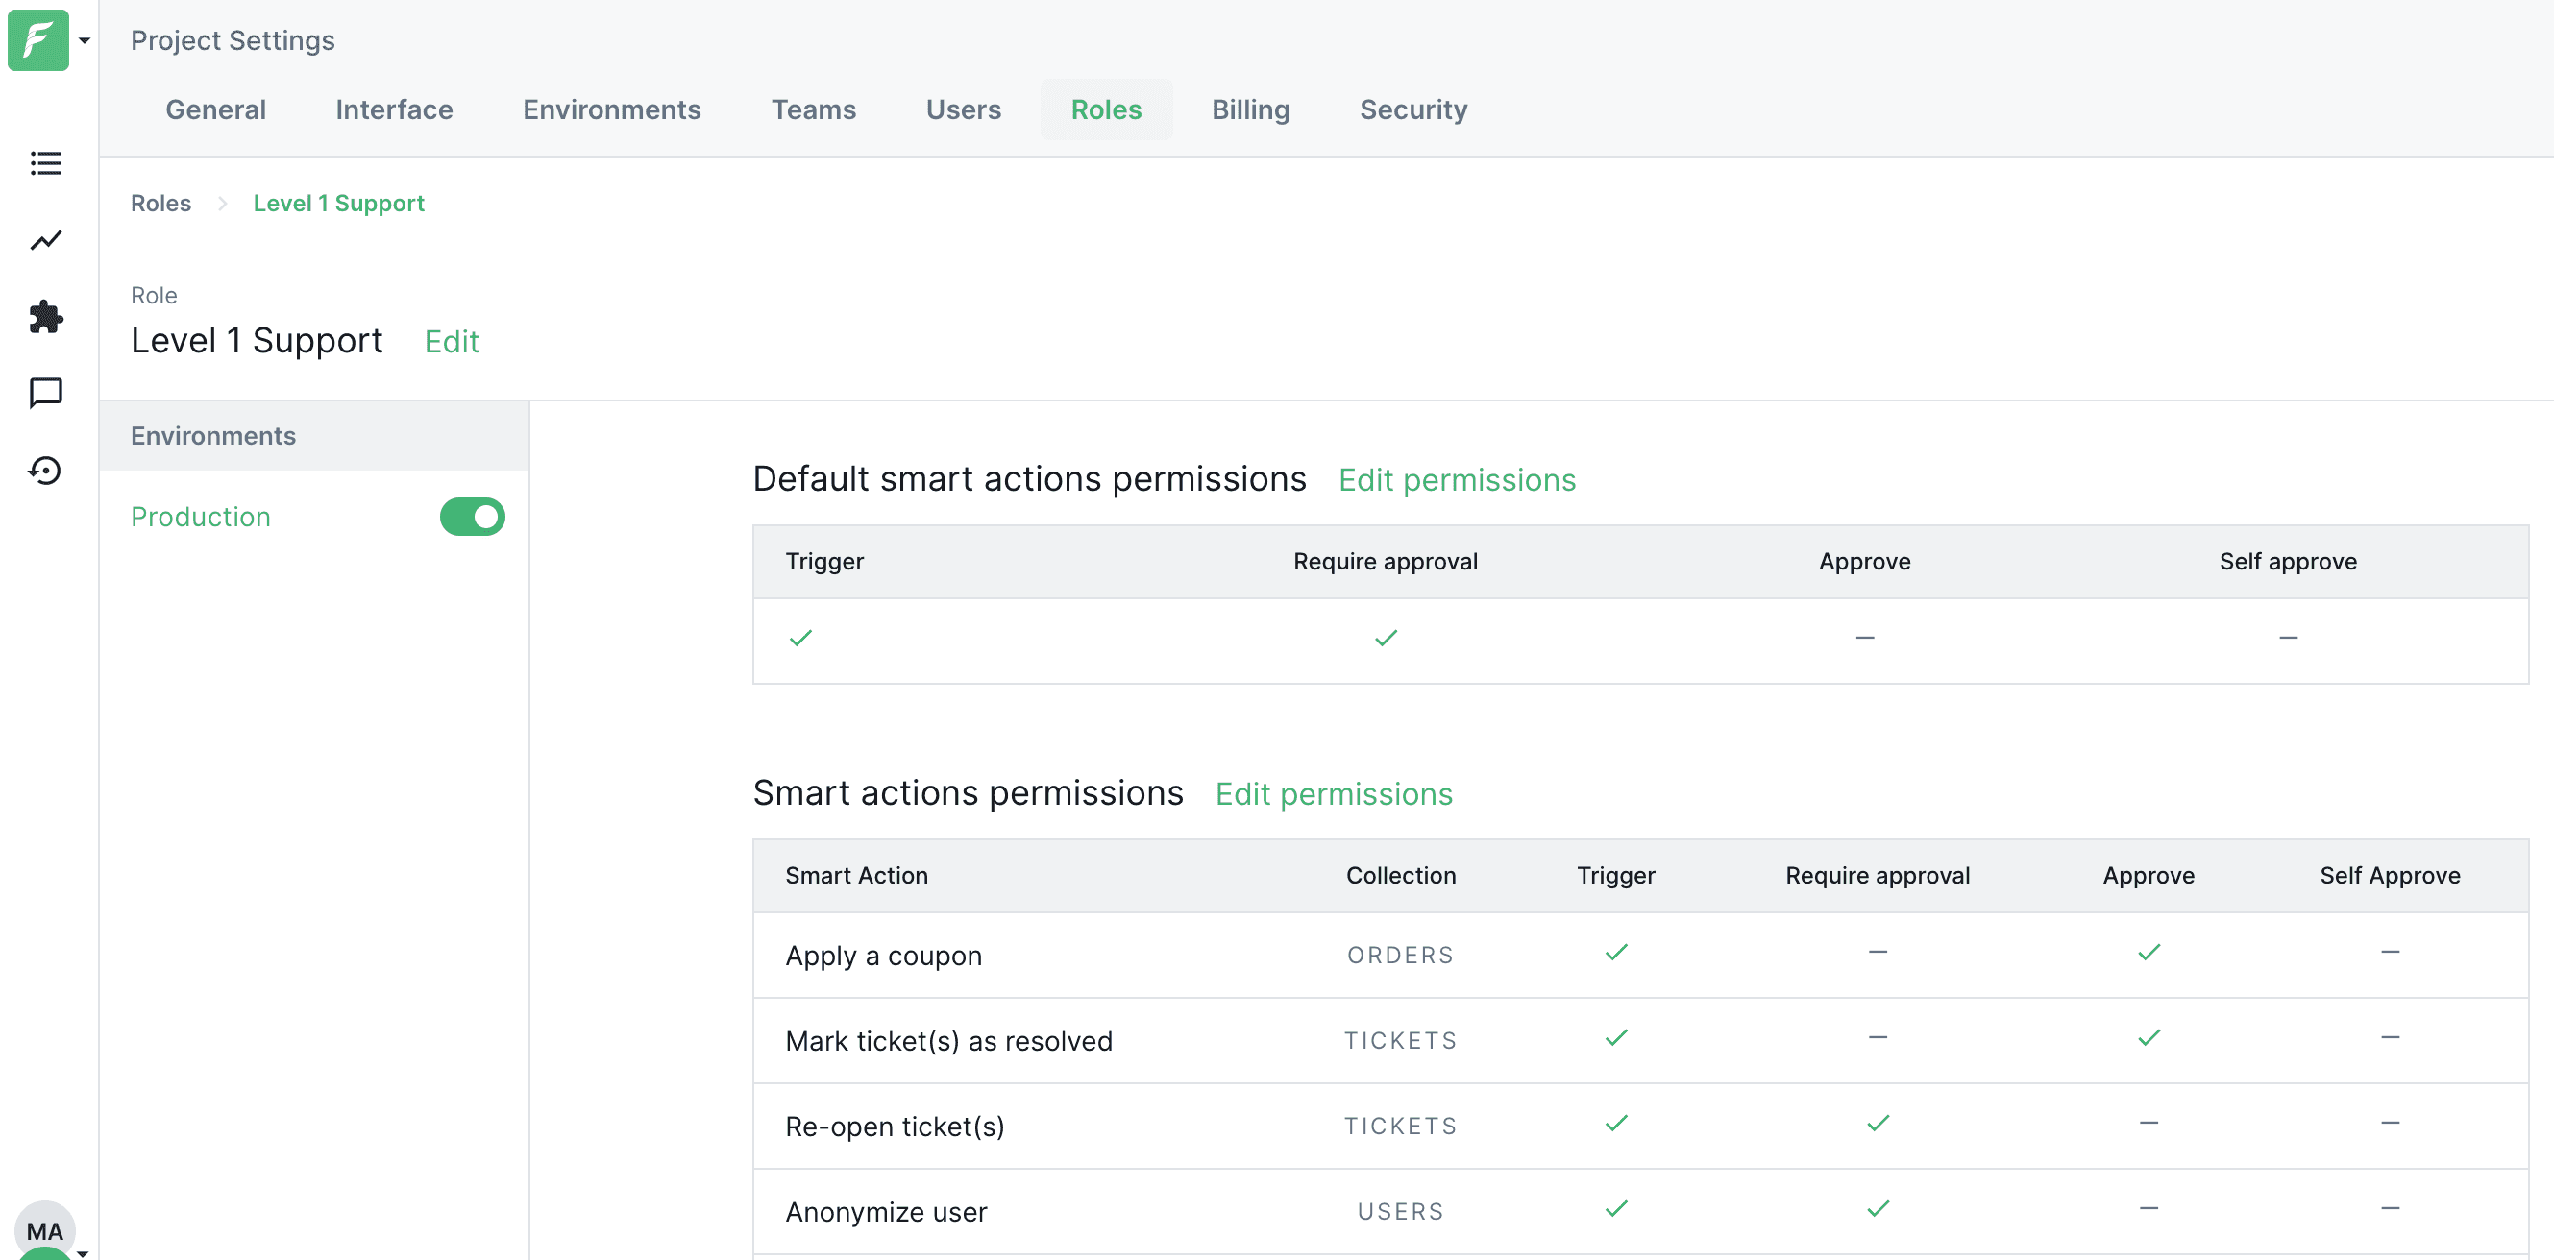Click Trigger checkmark for Re-open ticket(s)
Screen dimensions: 2554x1260
(x=1617, y=1124)
